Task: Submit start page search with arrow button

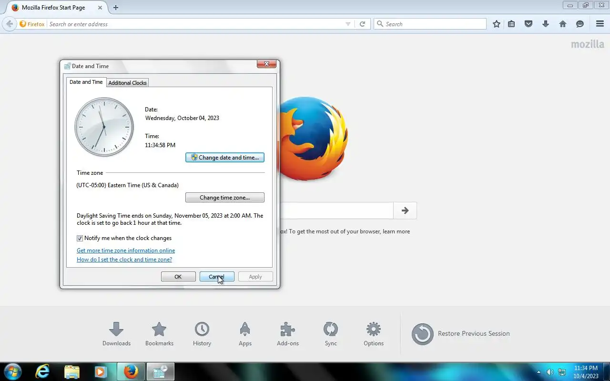Action: click(405, 211)
